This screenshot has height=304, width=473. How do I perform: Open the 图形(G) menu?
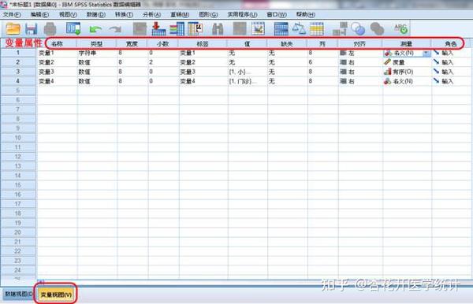208,14
